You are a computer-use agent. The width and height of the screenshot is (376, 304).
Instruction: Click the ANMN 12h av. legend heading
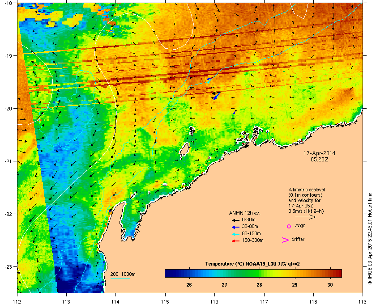[x=244, y=213]
